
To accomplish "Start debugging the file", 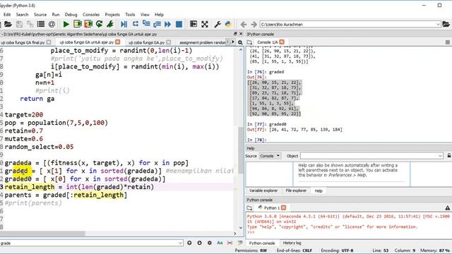I will [x=124, y=24].
